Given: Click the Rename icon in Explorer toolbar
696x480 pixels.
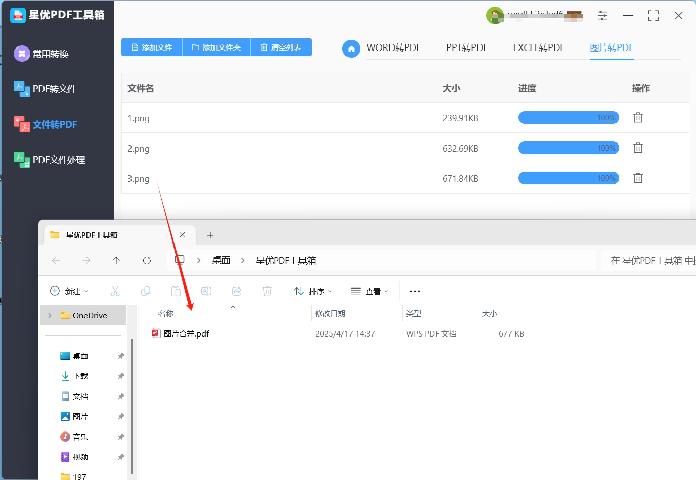Looking at the screenshot, I should (x=206, y=291).
